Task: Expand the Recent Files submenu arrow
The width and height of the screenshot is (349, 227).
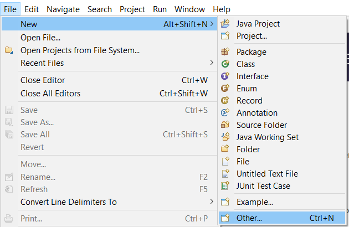Action: pyautogui.click(x=211, y=63)
